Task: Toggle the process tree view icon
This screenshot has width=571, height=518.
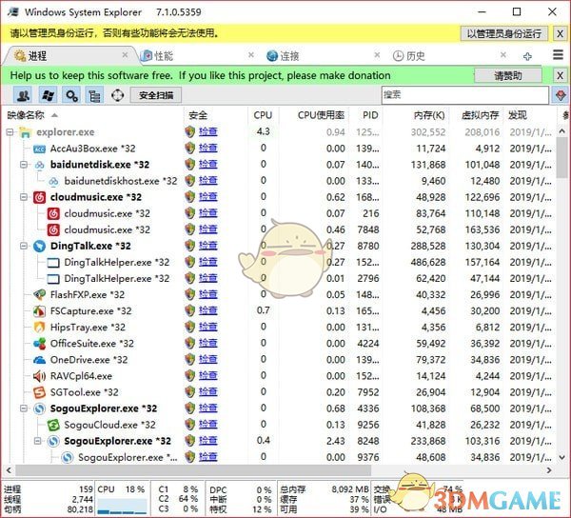Action: pyautogui.click(x=94, y=95)
